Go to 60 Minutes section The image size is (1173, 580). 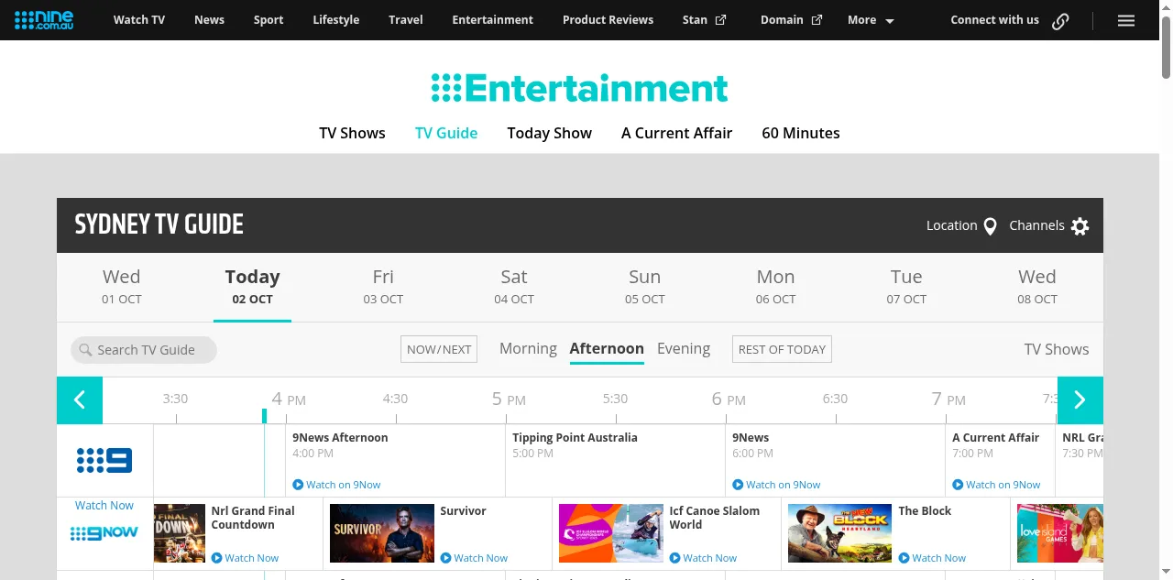point(800,133)
